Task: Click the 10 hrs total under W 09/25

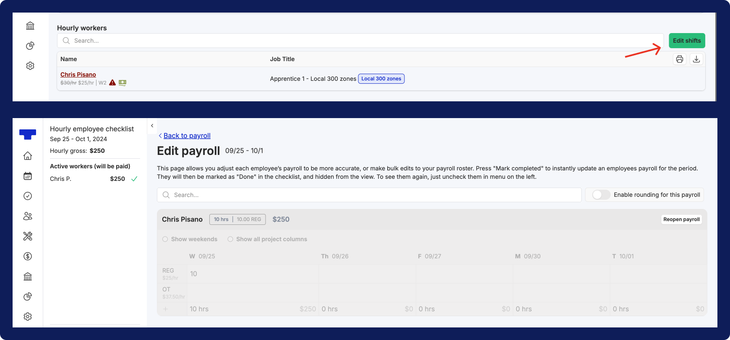Action: tap(199, 309)
